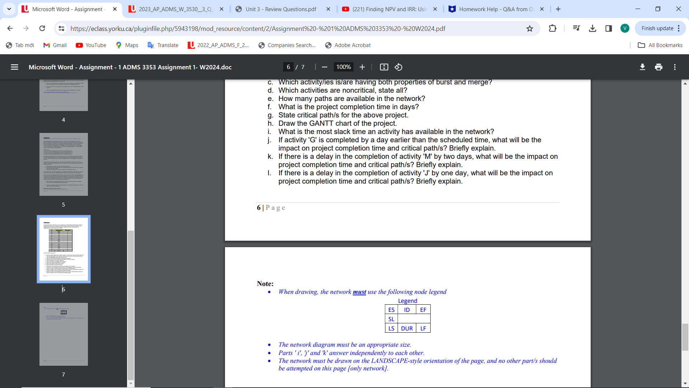Screen dimensions: 689x388
Task: Print the assignment PDF
Action: tap(658, 67)
